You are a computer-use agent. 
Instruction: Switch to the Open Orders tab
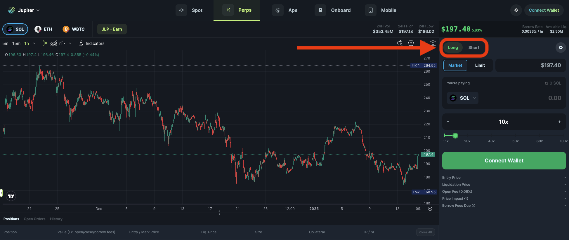(34, 219)
